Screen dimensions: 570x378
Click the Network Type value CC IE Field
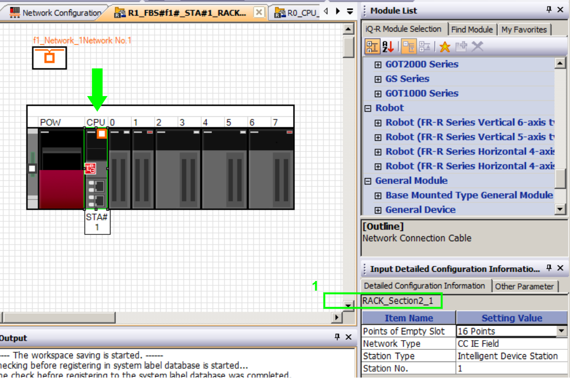[512, 344]
